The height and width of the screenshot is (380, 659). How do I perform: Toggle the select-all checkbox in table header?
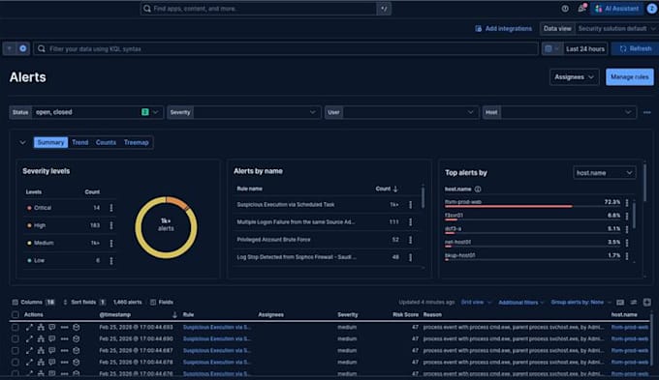pos(16,314)
